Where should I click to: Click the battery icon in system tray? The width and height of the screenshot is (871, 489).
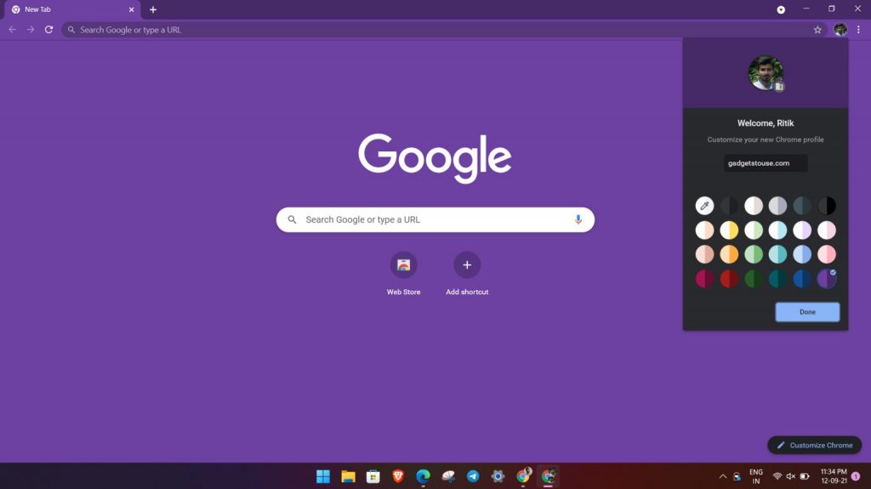point(805,476)
